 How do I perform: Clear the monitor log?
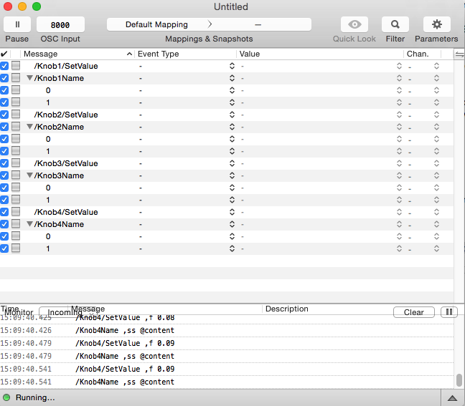(413, 312)
